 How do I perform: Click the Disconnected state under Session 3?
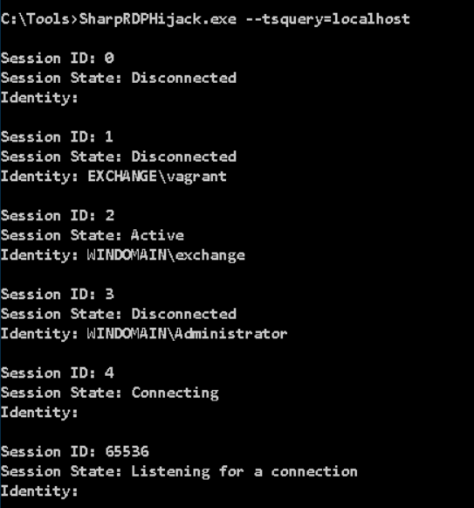[x=184, y=314]
